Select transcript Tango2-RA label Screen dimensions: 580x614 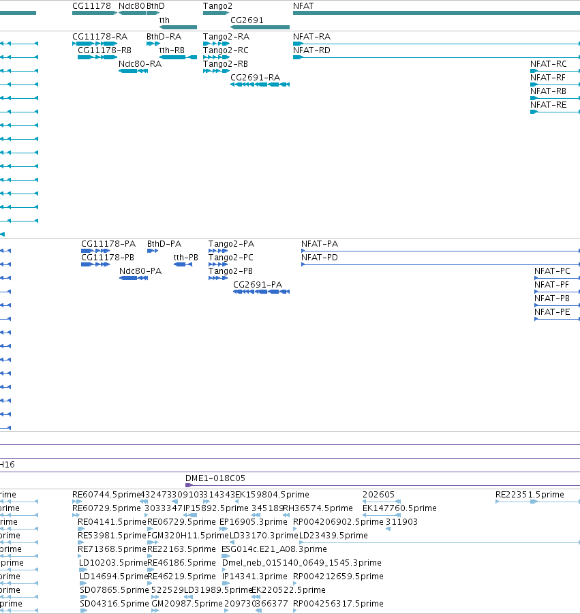(226, 37)
